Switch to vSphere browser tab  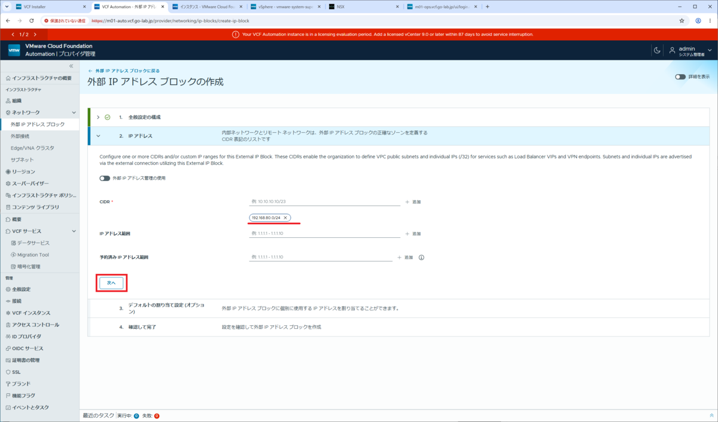point(284,7)
